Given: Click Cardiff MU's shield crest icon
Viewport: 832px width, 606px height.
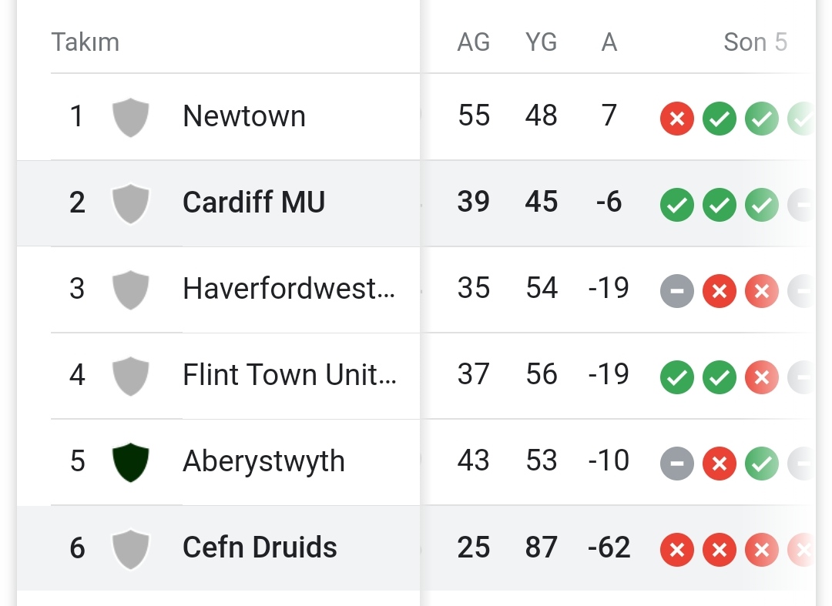Looking at the screenshot, I should [x=130, y=203].
